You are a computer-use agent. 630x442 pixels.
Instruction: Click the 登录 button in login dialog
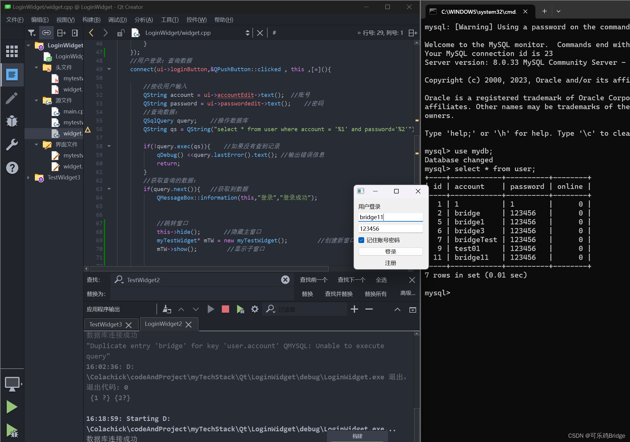pos(390,252)
